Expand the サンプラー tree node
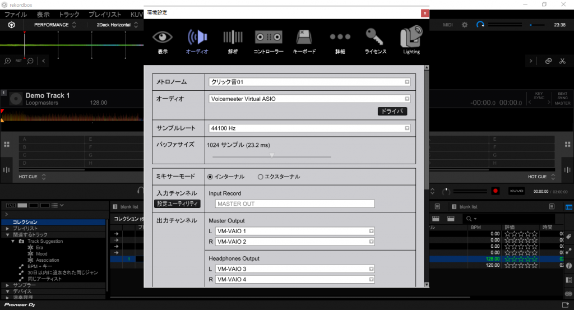This screenshot has width=574, height=310. tap(7, 285)
